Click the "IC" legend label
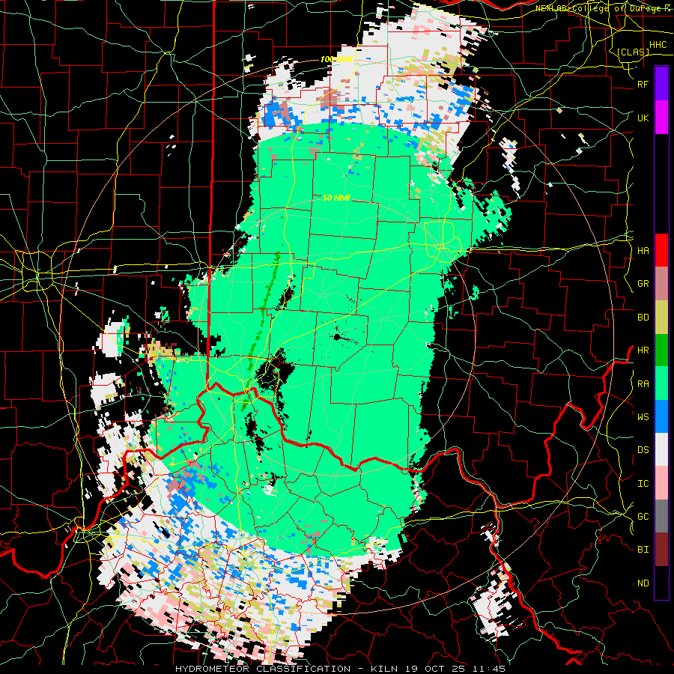Viewport: 674px width, 674px height. pyautogui.click(x=643, y=484)
